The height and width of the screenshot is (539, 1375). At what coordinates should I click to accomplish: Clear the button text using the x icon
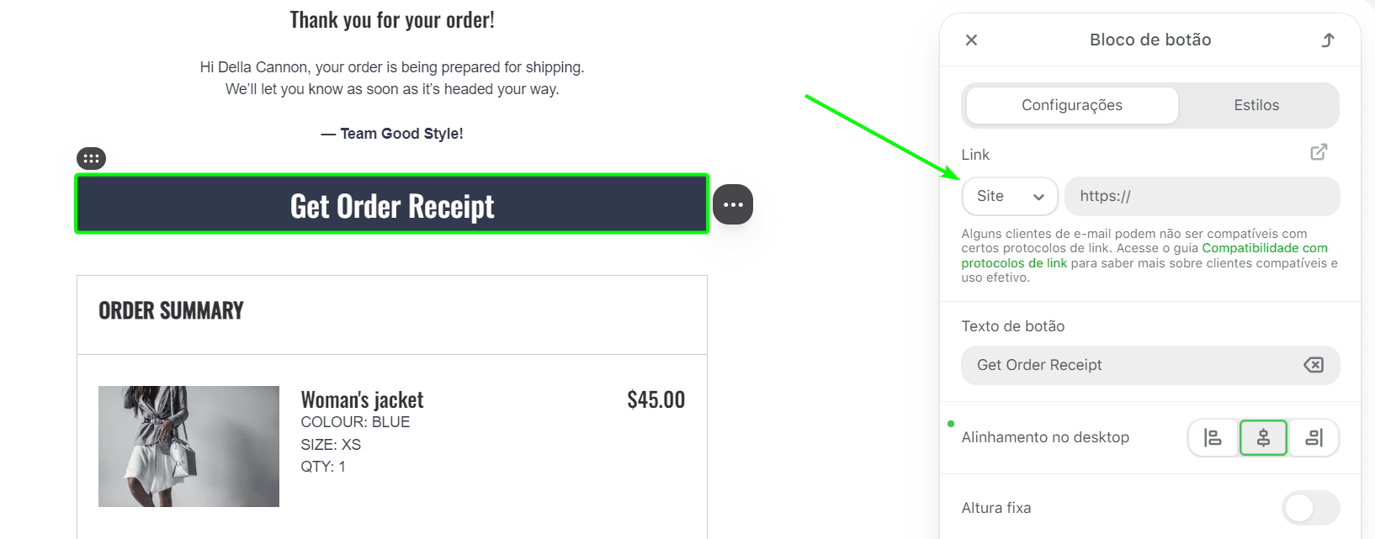[1313, 364]
